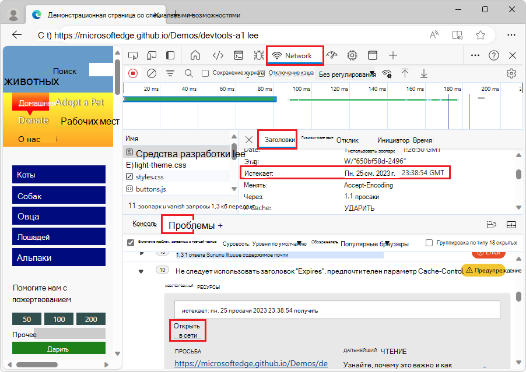The image size is (526, 372).
Task: Toggle the network filter icon
Action: 170,73
